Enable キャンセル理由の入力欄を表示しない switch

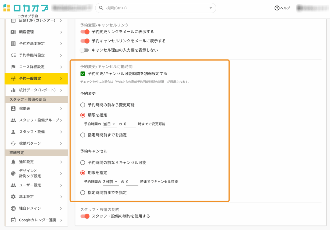(x=84, y=50)
